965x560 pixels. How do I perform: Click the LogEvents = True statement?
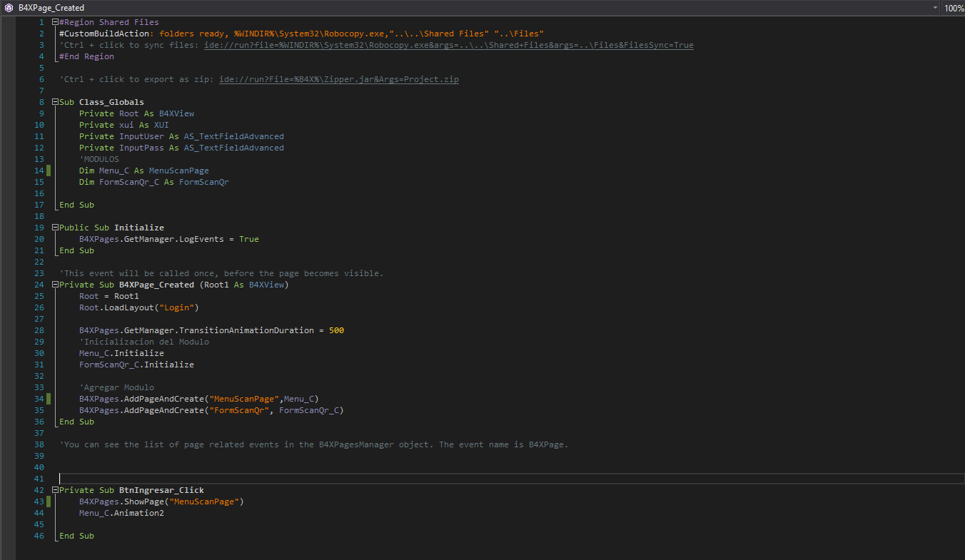[169, 239]
